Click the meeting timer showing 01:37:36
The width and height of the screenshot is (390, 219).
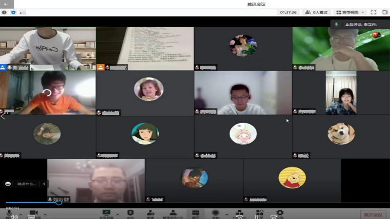288,12
